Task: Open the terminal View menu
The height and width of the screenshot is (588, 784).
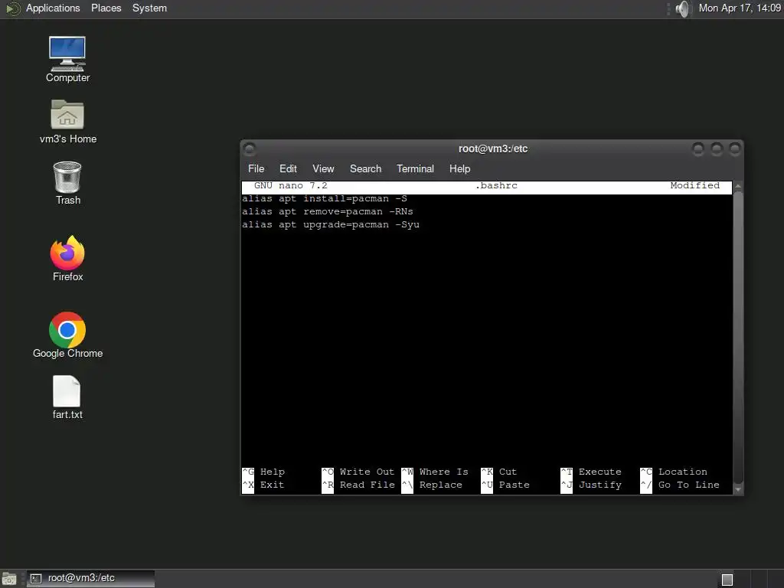Action: pyautogui.click(x=323, y=169)
